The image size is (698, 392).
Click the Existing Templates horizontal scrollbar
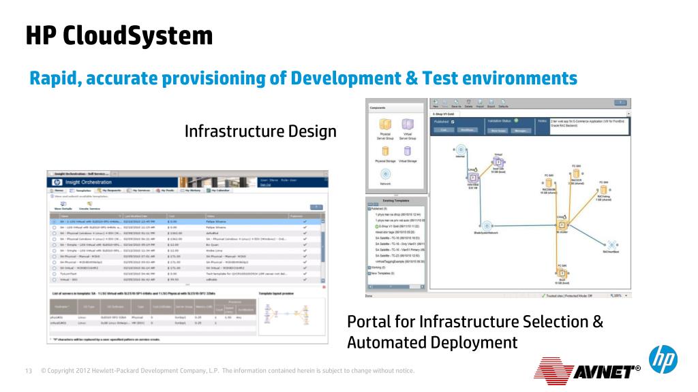(x=396, y=287)
